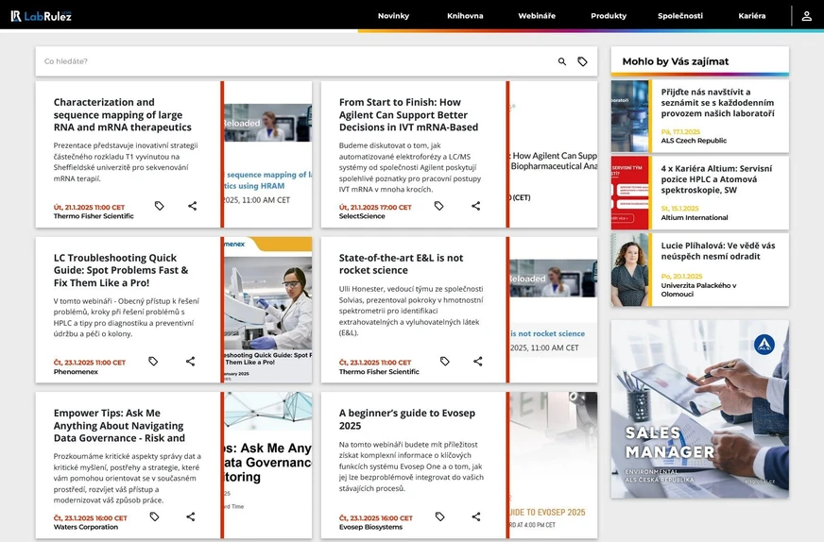Viewport: 824px width, 542px height.
Task: Tag icon on beginner's guide to Evosep card
Action: point(439,517)
